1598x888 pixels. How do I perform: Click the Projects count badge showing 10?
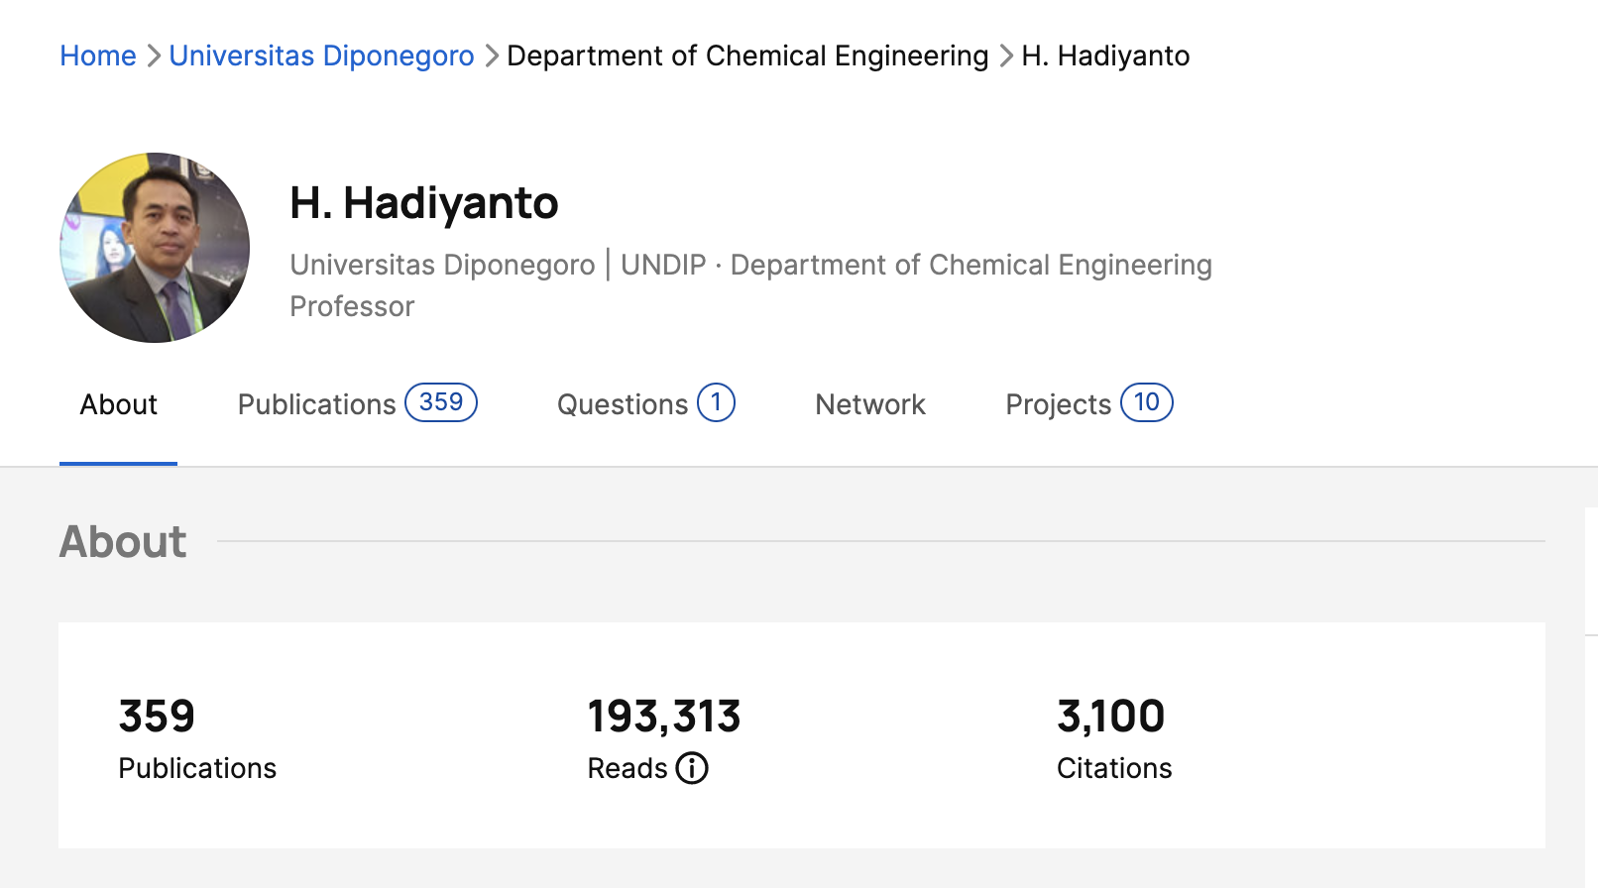point(1147,402)
